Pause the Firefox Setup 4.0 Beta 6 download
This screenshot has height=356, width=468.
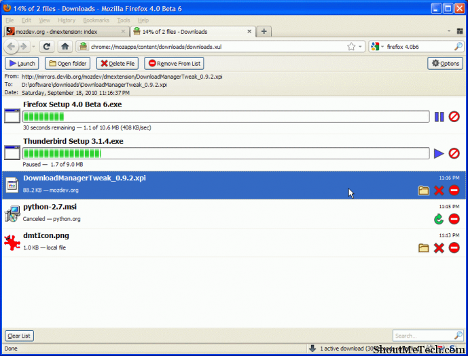[x=439, y=117]
